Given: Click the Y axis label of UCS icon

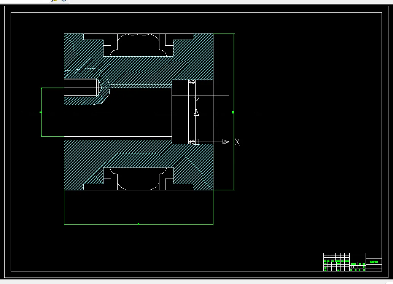Looking at the screenshot, I should (x=197, y=101).
